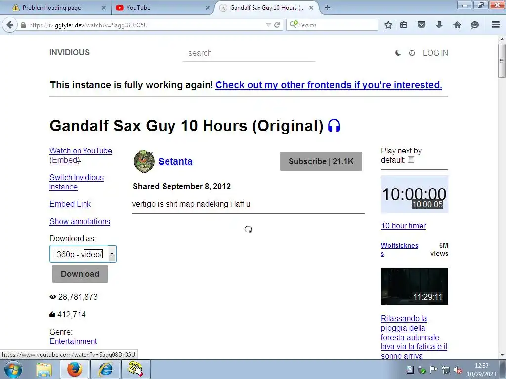The height and width of the screenshot is (379, 506).
Task: Click the Embed Link link
Action: pyautogui.click(x=70, y=204)
